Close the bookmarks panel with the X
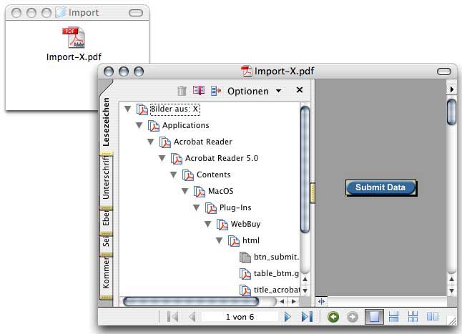Viewport: 462px width, 334px height. point(300,90)
